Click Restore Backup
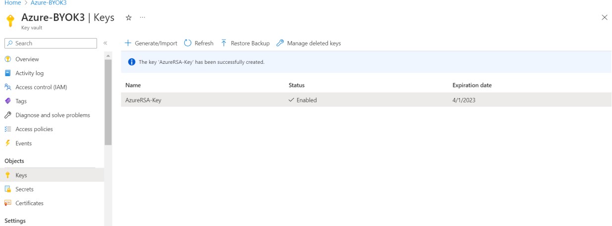Viewport: 612px width, 226px height. [245, 44]
